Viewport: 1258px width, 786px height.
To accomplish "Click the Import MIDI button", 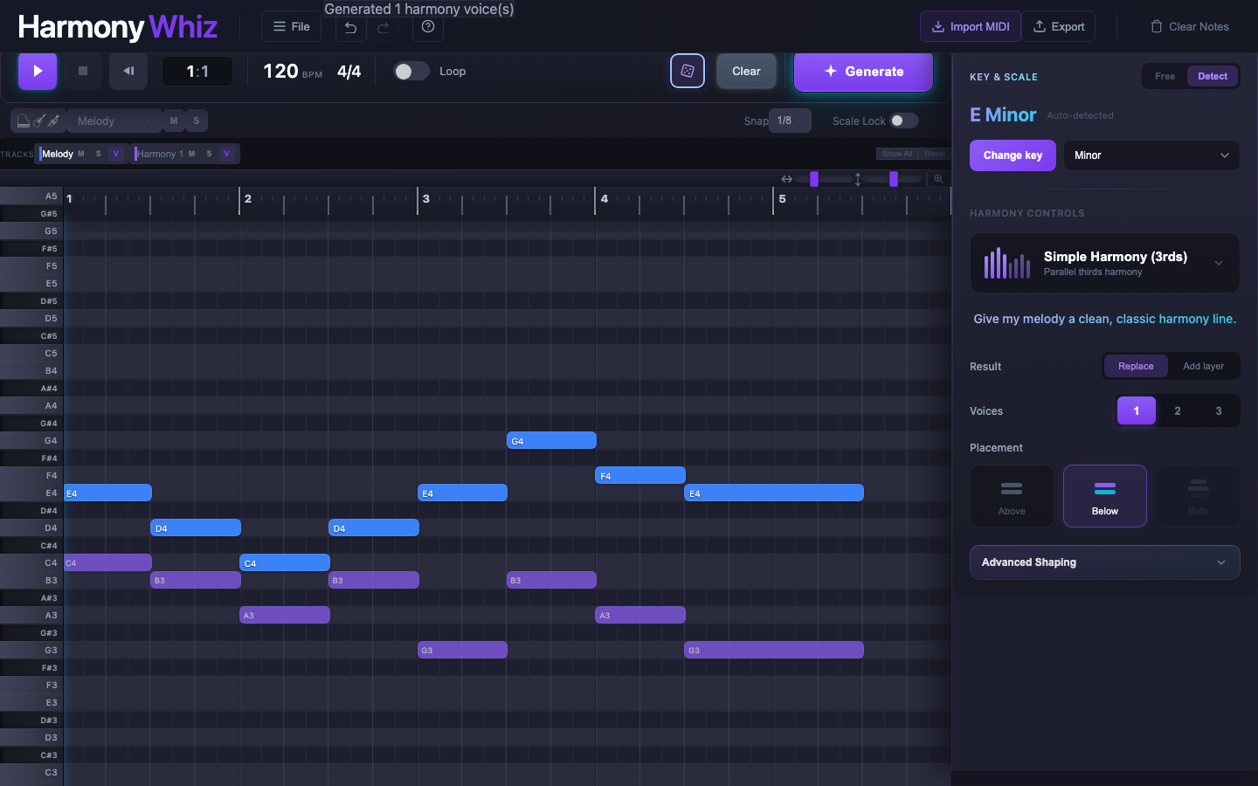I will click(x=971, y=26).
